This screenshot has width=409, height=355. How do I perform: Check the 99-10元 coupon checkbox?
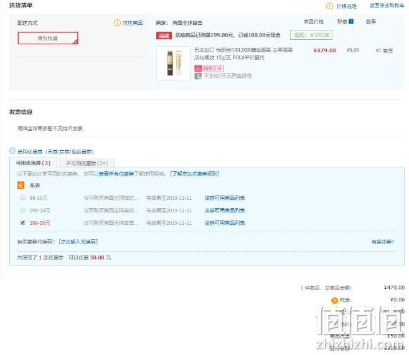(22, 197)
